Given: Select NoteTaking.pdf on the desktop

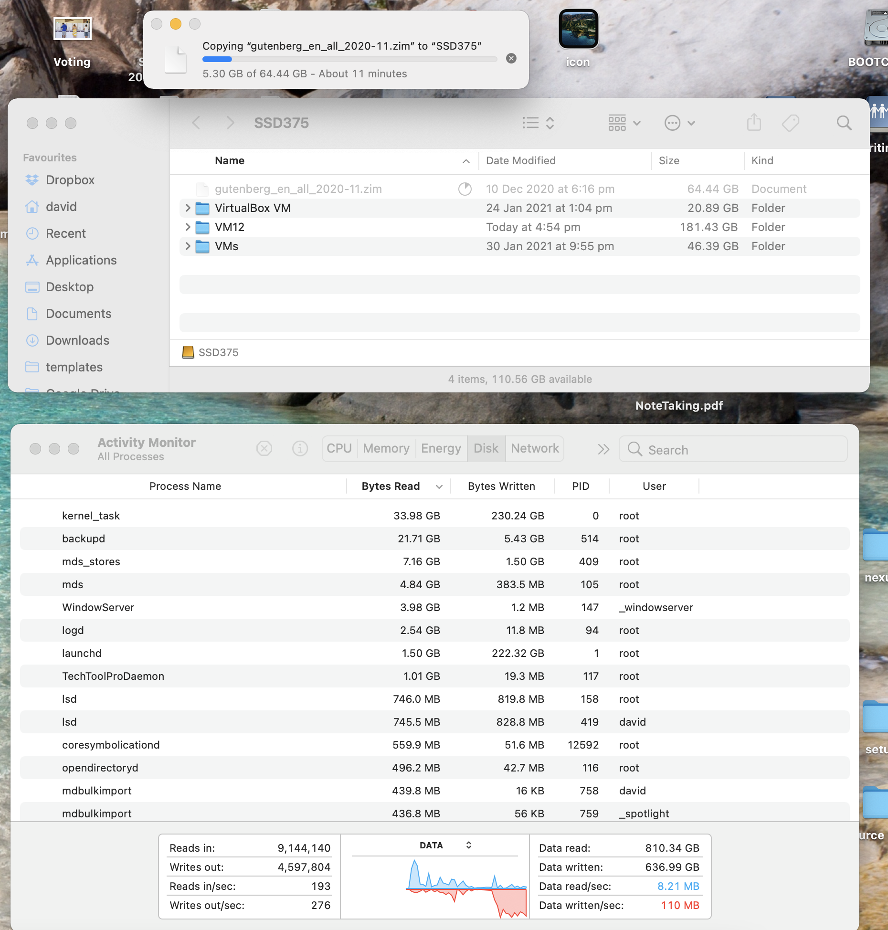Looking at the screenshot, I should (x=679, y=406).
